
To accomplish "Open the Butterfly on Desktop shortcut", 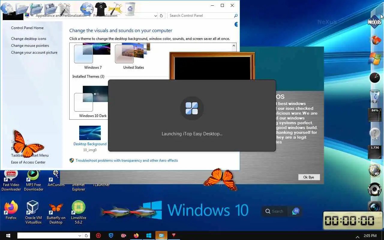I will pos(56,213).
